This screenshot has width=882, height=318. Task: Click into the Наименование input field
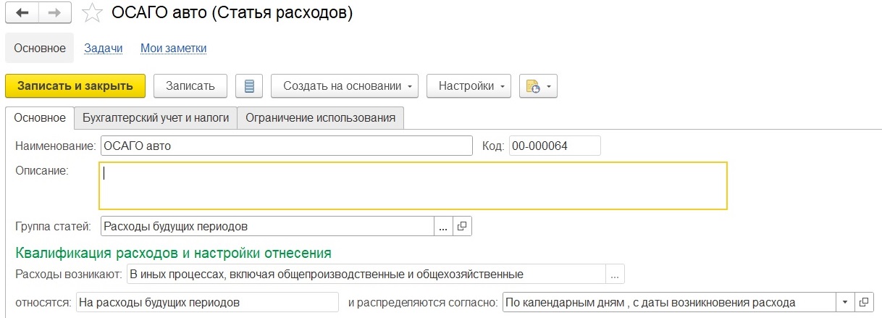pos(286,146)
